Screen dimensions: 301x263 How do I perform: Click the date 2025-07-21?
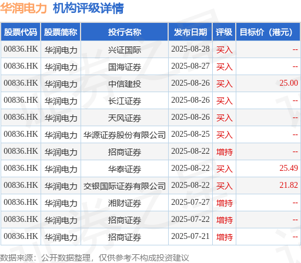pos(190,236)
